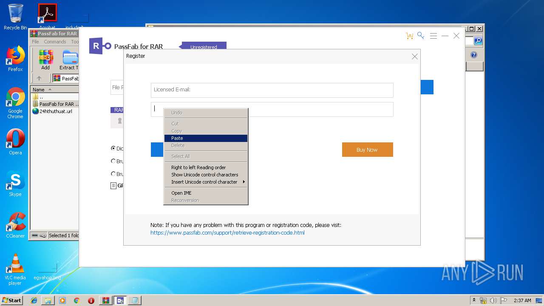
Task: Select the PassFab for RAR folder row
Action: pos(56,104)
